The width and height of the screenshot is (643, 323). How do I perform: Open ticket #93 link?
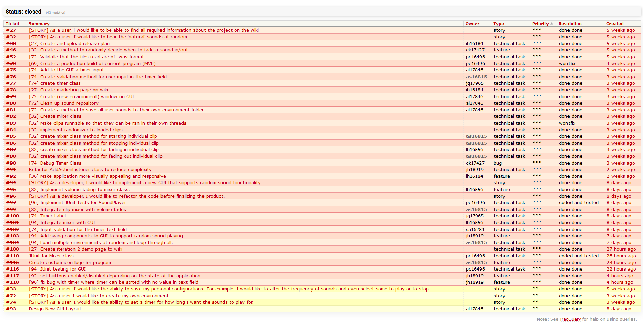click(11, 309)
